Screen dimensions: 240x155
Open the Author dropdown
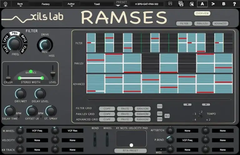pyautogui.click(x=71, y=4)
